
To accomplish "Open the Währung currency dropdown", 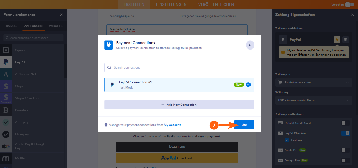I will click(x=314, y=100).
